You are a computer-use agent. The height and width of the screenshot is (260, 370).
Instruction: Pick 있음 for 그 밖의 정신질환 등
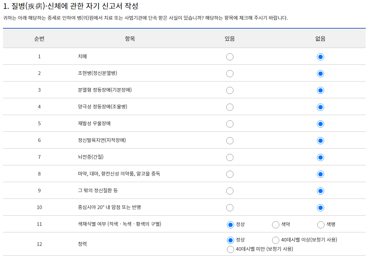[x=230, y=191]
